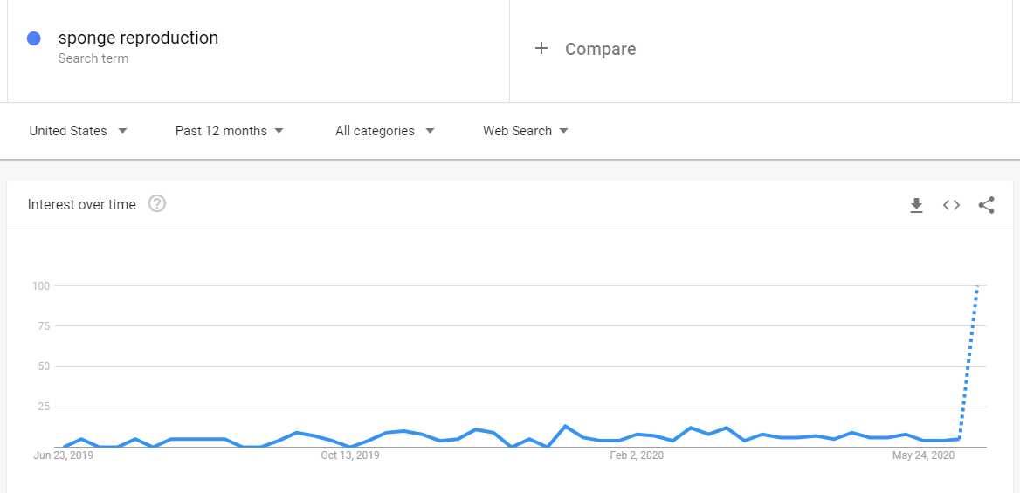The image size is (1020, 493).
Task: Click the Feb 2, 2020 axis label
Action: 637,455
